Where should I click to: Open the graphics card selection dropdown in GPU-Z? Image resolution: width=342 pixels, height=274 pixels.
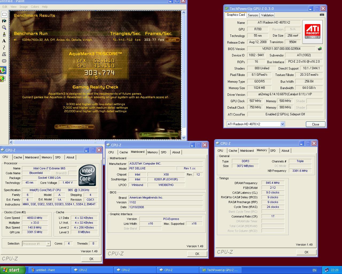click(282, 124)
